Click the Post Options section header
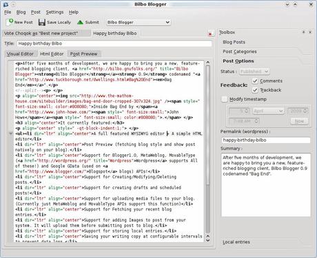This screenshot has width=317, height=258. (x=238, y=61)
